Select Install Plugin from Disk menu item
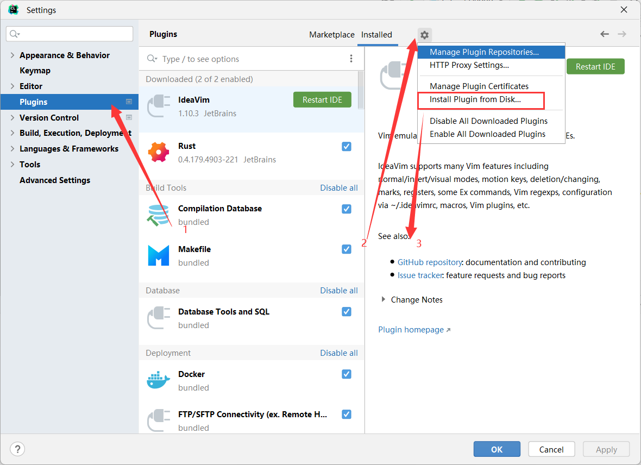 475,99
